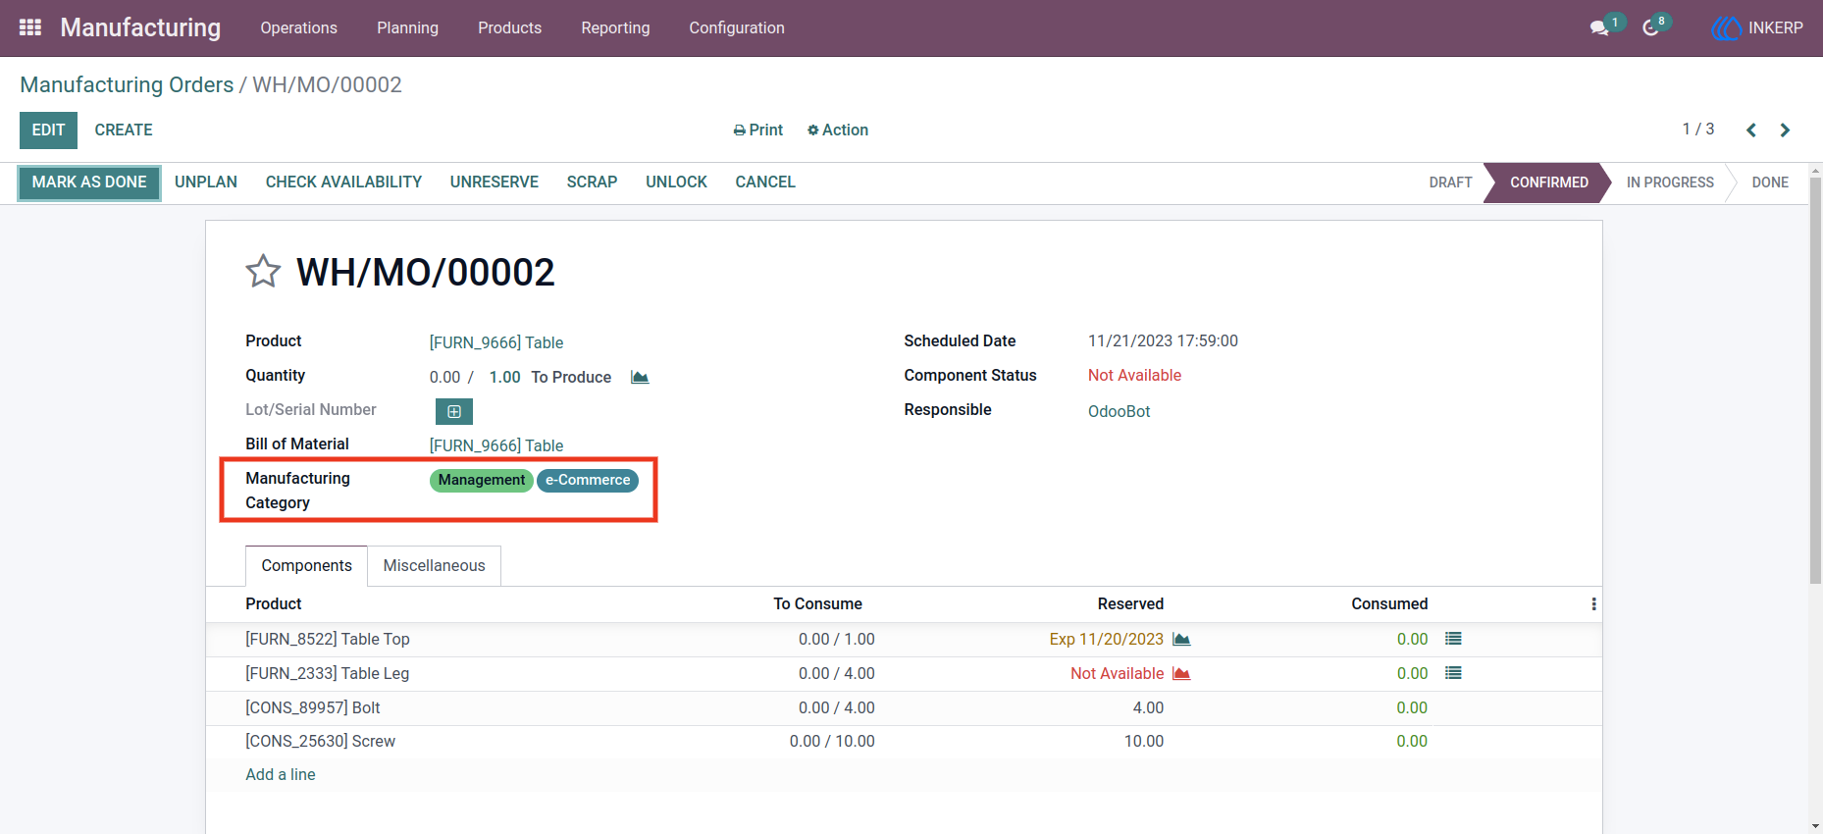1823x834 pixels.
Task: Click the UNRESERVE button
Action: pos(495,182)
